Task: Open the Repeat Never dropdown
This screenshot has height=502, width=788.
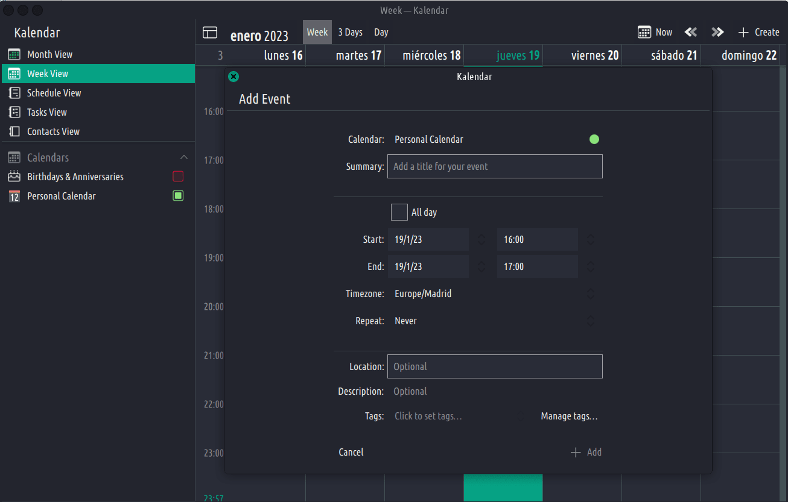Action: point(492,321)
